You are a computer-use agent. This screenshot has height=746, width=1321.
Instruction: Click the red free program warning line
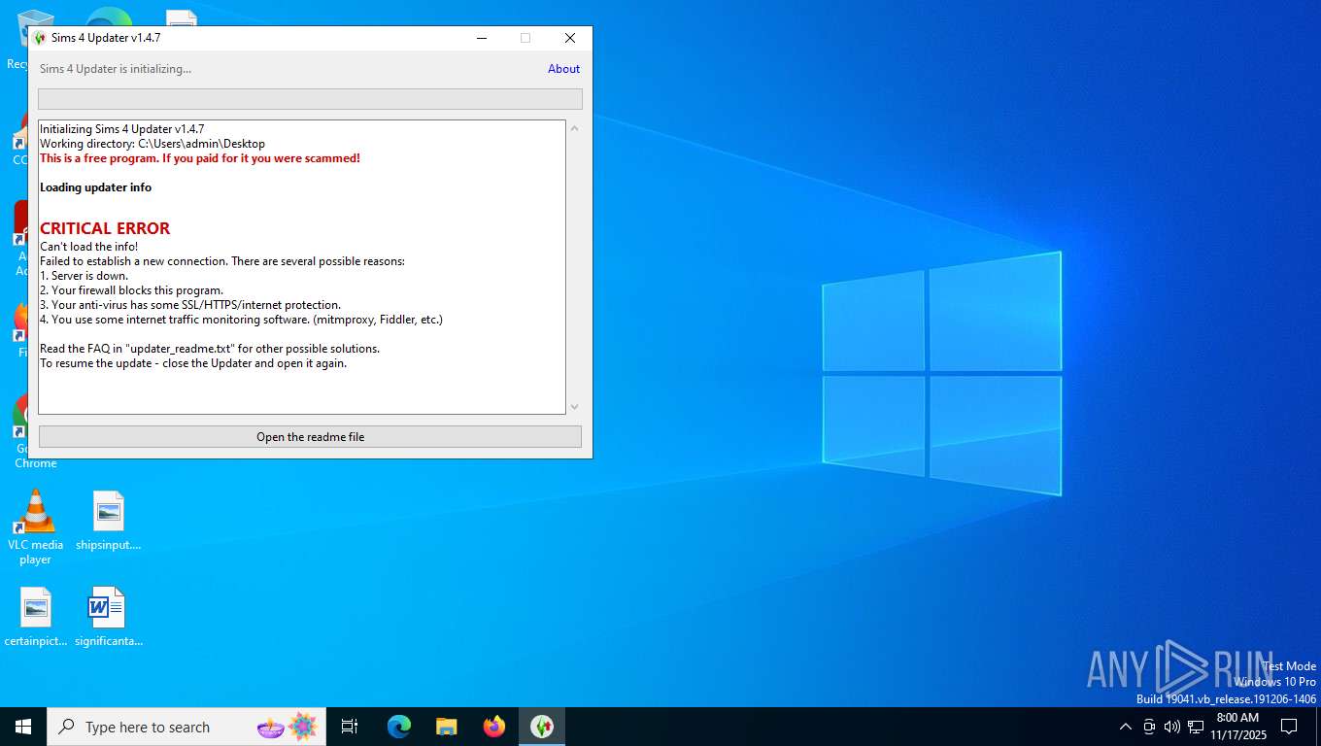coord(200,158)
